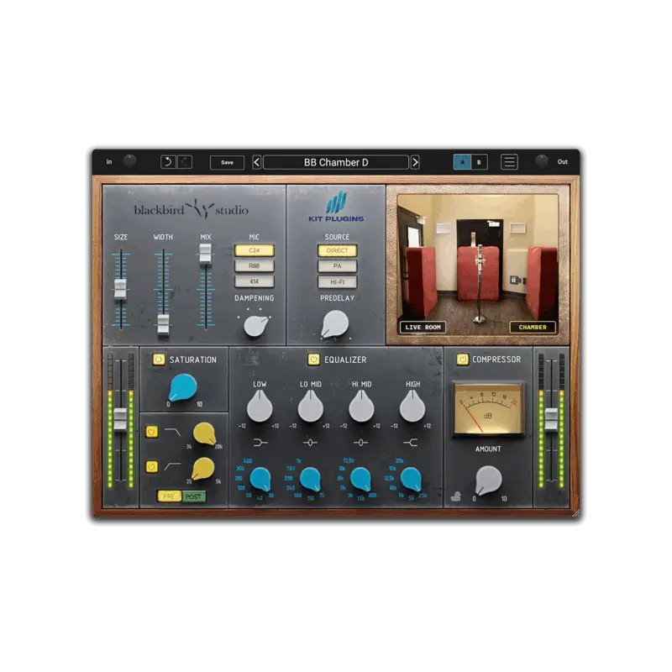Toggle the Saturation power button
The image size is (672, 672).
[x=159, y=360]
